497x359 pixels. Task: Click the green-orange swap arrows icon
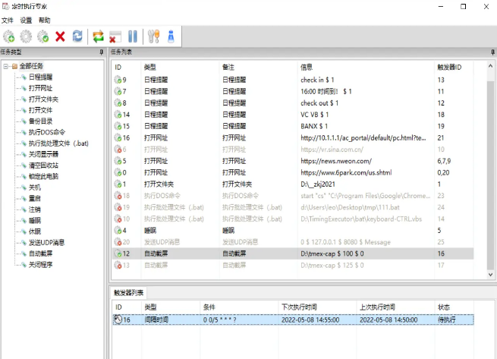coord(98,36)
